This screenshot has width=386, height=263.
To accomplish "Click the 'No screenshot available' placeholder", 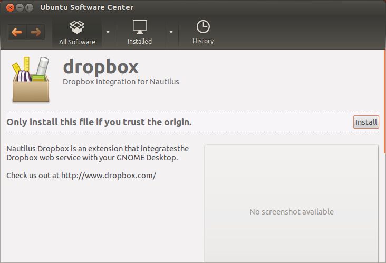I will click(x=292, y=204).
